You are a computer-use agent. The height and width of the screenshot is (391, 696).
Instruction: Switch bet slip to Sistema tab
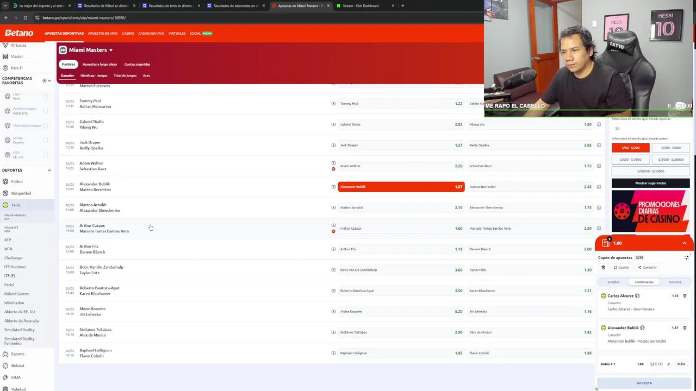675,282
